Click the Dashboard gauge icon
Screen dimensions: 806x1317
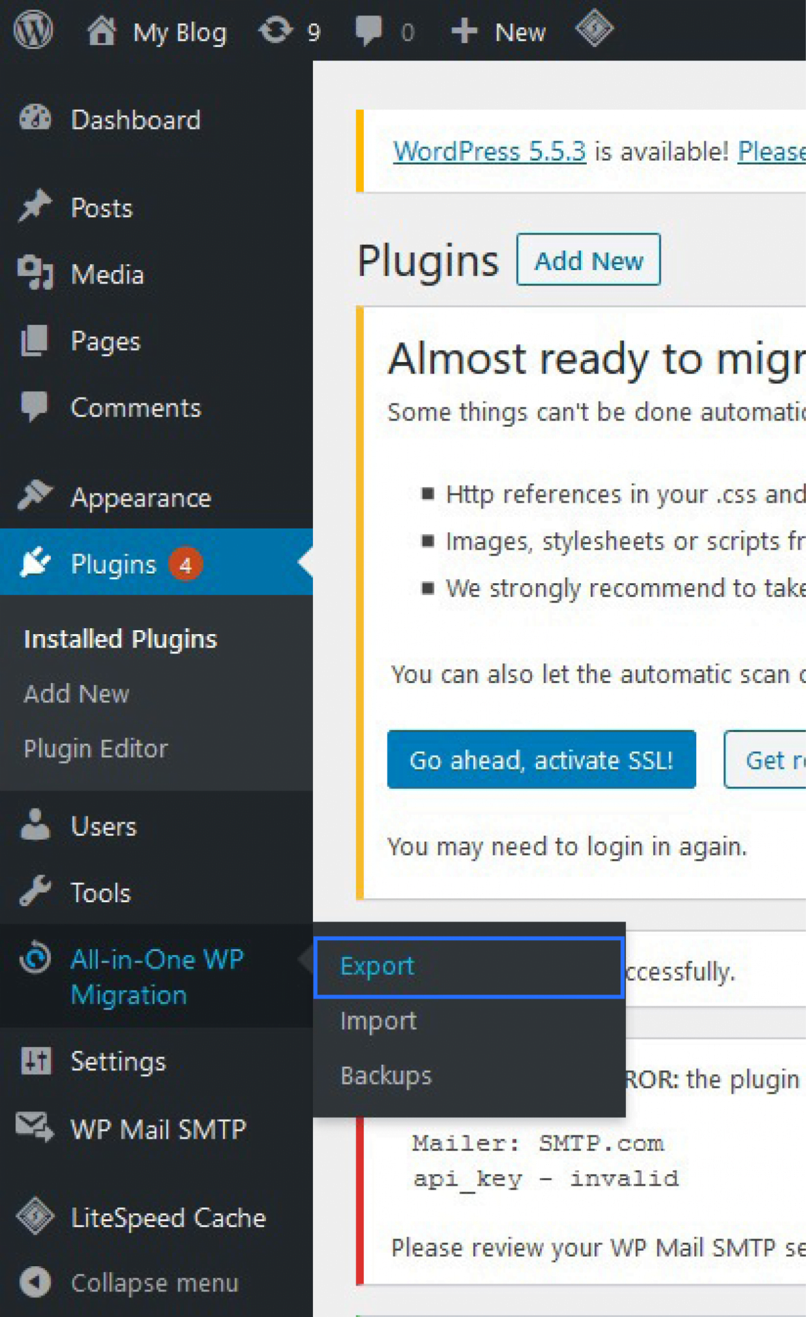(35, 118)
